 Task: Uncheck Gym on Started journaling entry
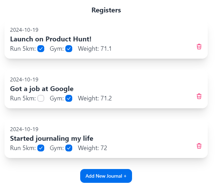[x=69, y=148]
